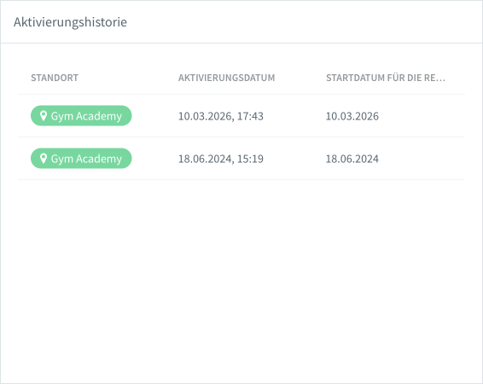Click the location pin in the 18.06.2024 row
483x384 pixels.
click(44, 158)
